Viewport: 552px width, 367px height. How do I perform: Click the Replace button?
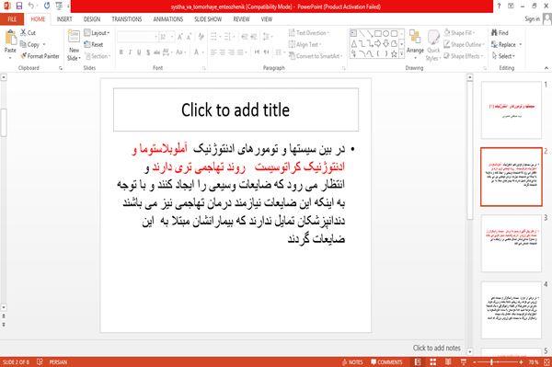tap(506, 44)
